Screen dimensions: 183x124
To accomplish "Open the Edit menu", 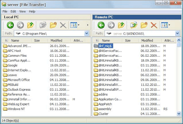I will click(x=13, y=11).
